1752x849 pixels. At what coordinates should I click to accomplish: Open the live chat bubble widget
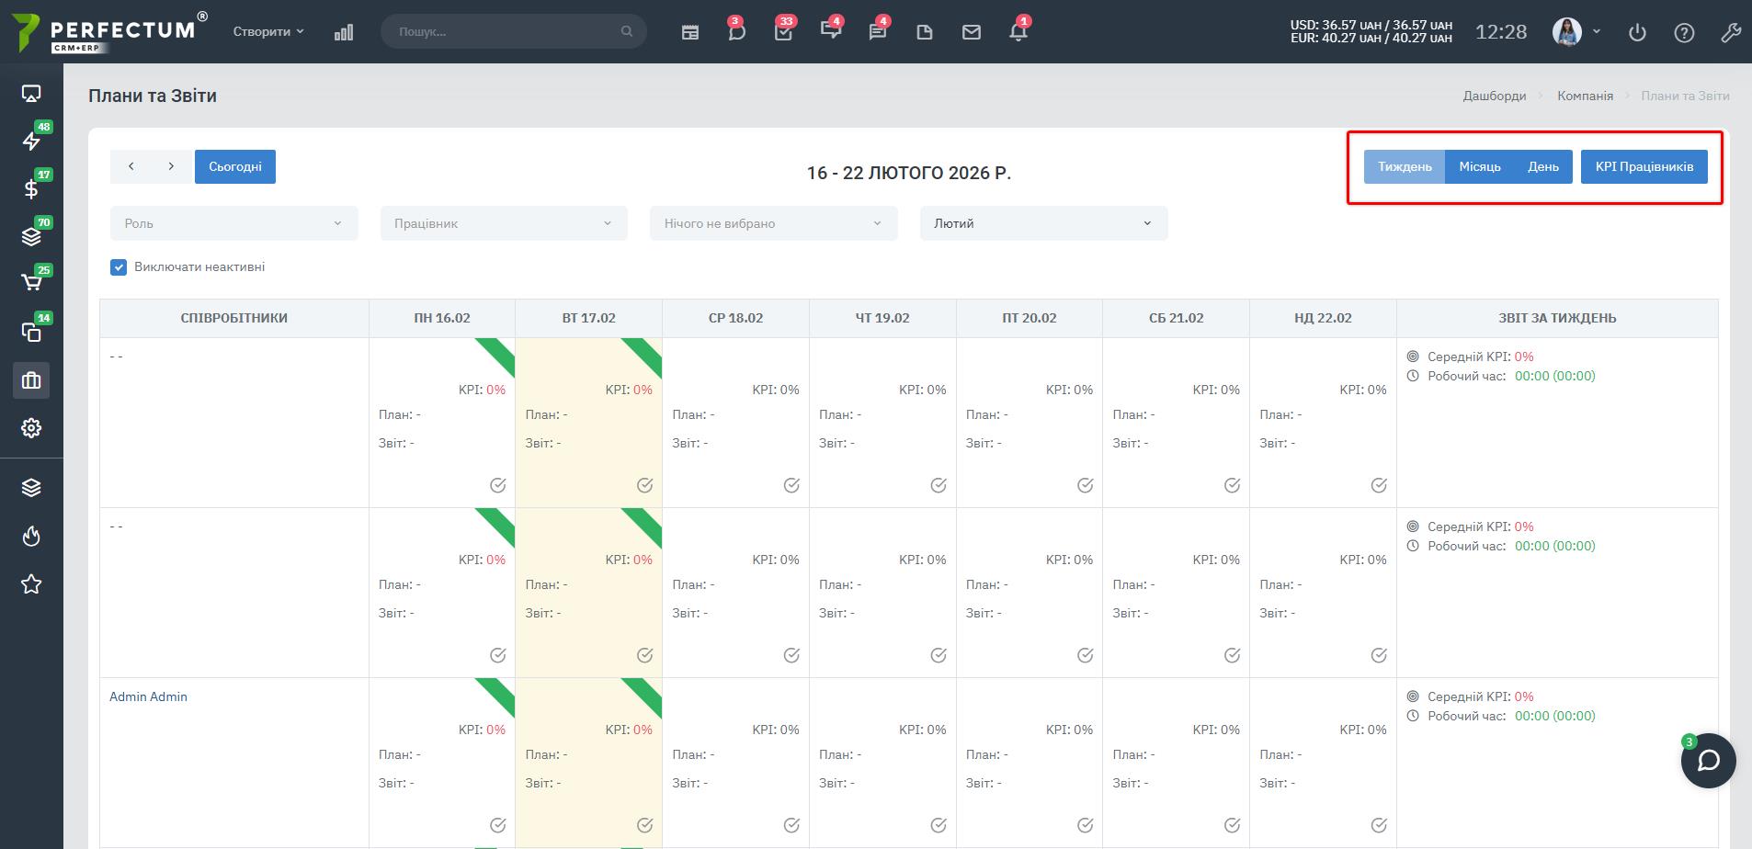[1708, 761]
